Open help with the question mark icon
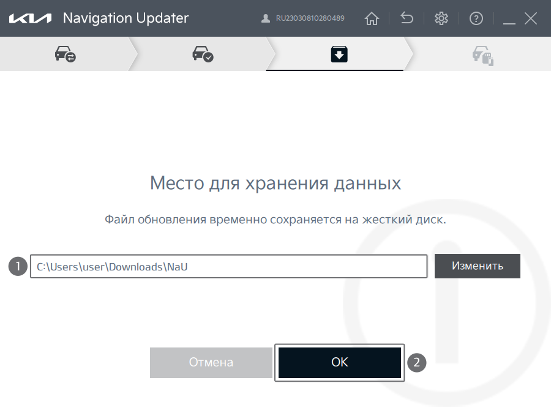Screen dimensions: 551x416 click(476, 18)
